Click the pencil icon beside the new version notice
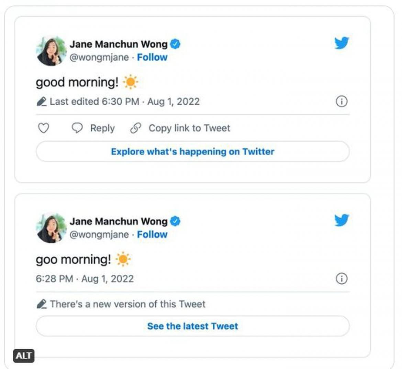Image resolution: width=402 pixels, height=369 pixels. coord(42,304)
